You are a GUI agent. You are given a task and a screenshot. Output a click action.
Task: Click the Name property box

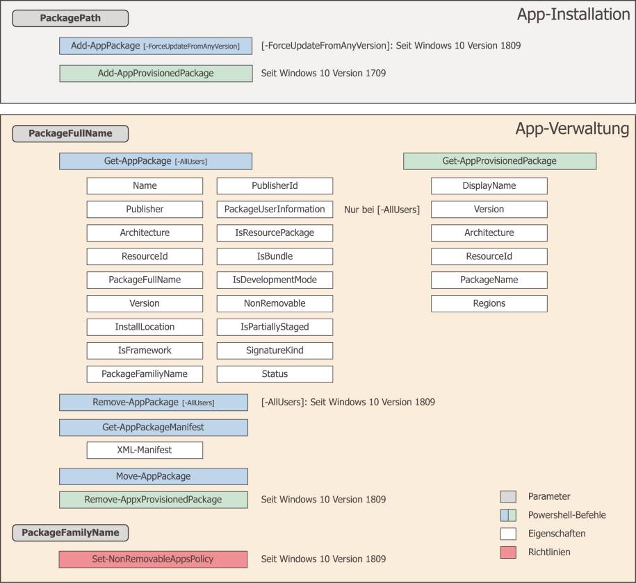145,185
